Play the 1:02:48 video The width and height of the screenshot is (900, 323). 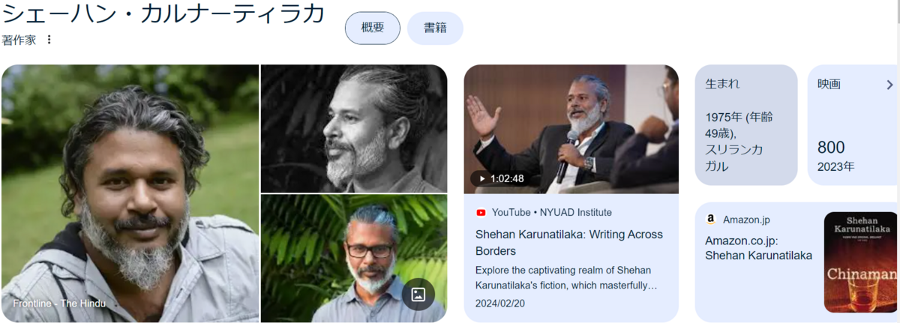point(499,179)
